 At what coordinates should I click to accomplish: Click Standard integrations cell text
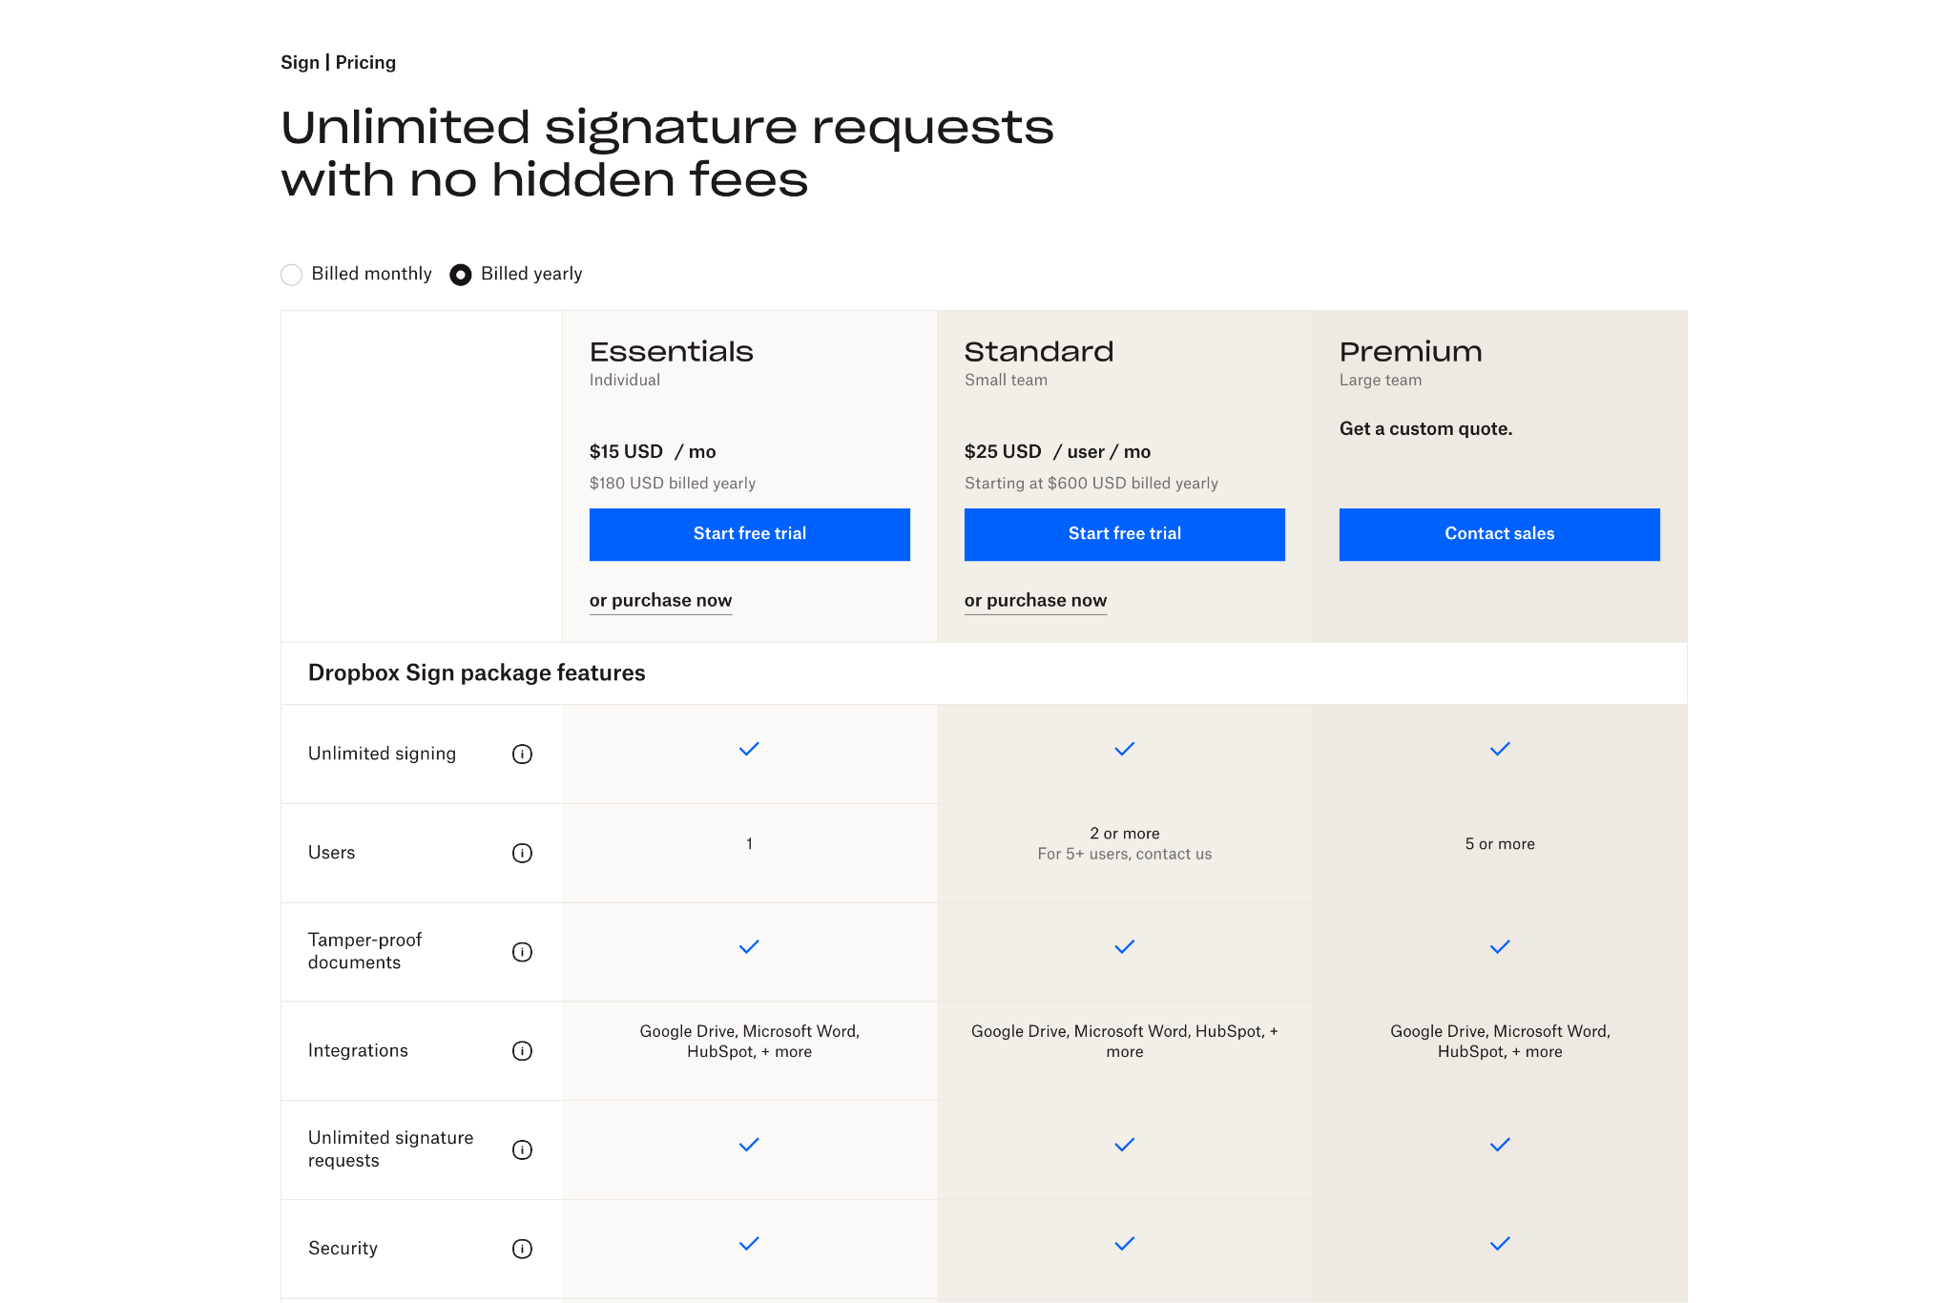tap(1125, 1042)
